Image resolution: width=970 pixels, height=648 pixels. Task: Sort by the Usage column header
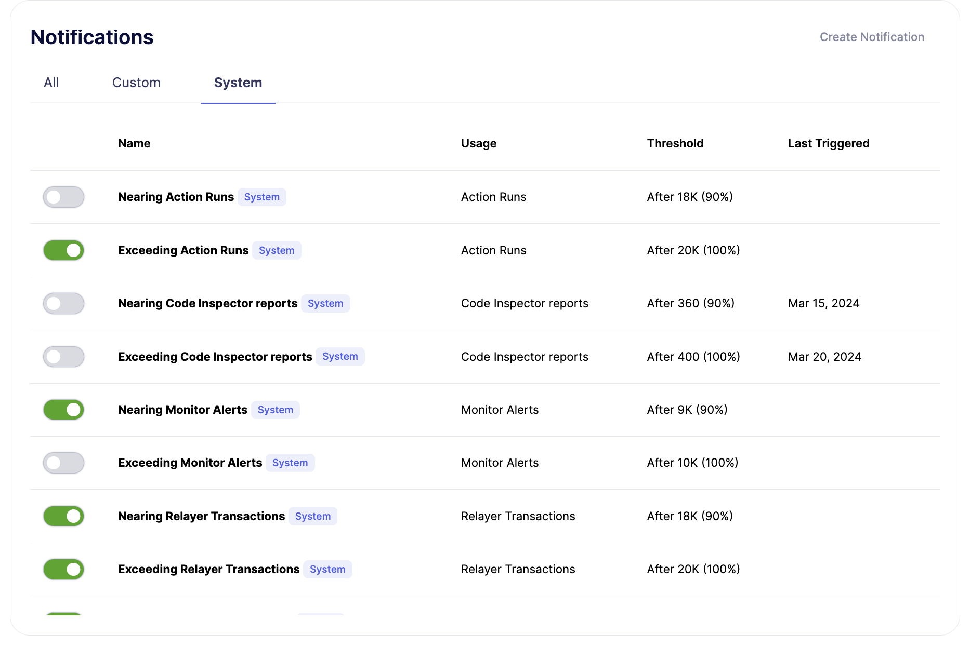pos(478,143)
